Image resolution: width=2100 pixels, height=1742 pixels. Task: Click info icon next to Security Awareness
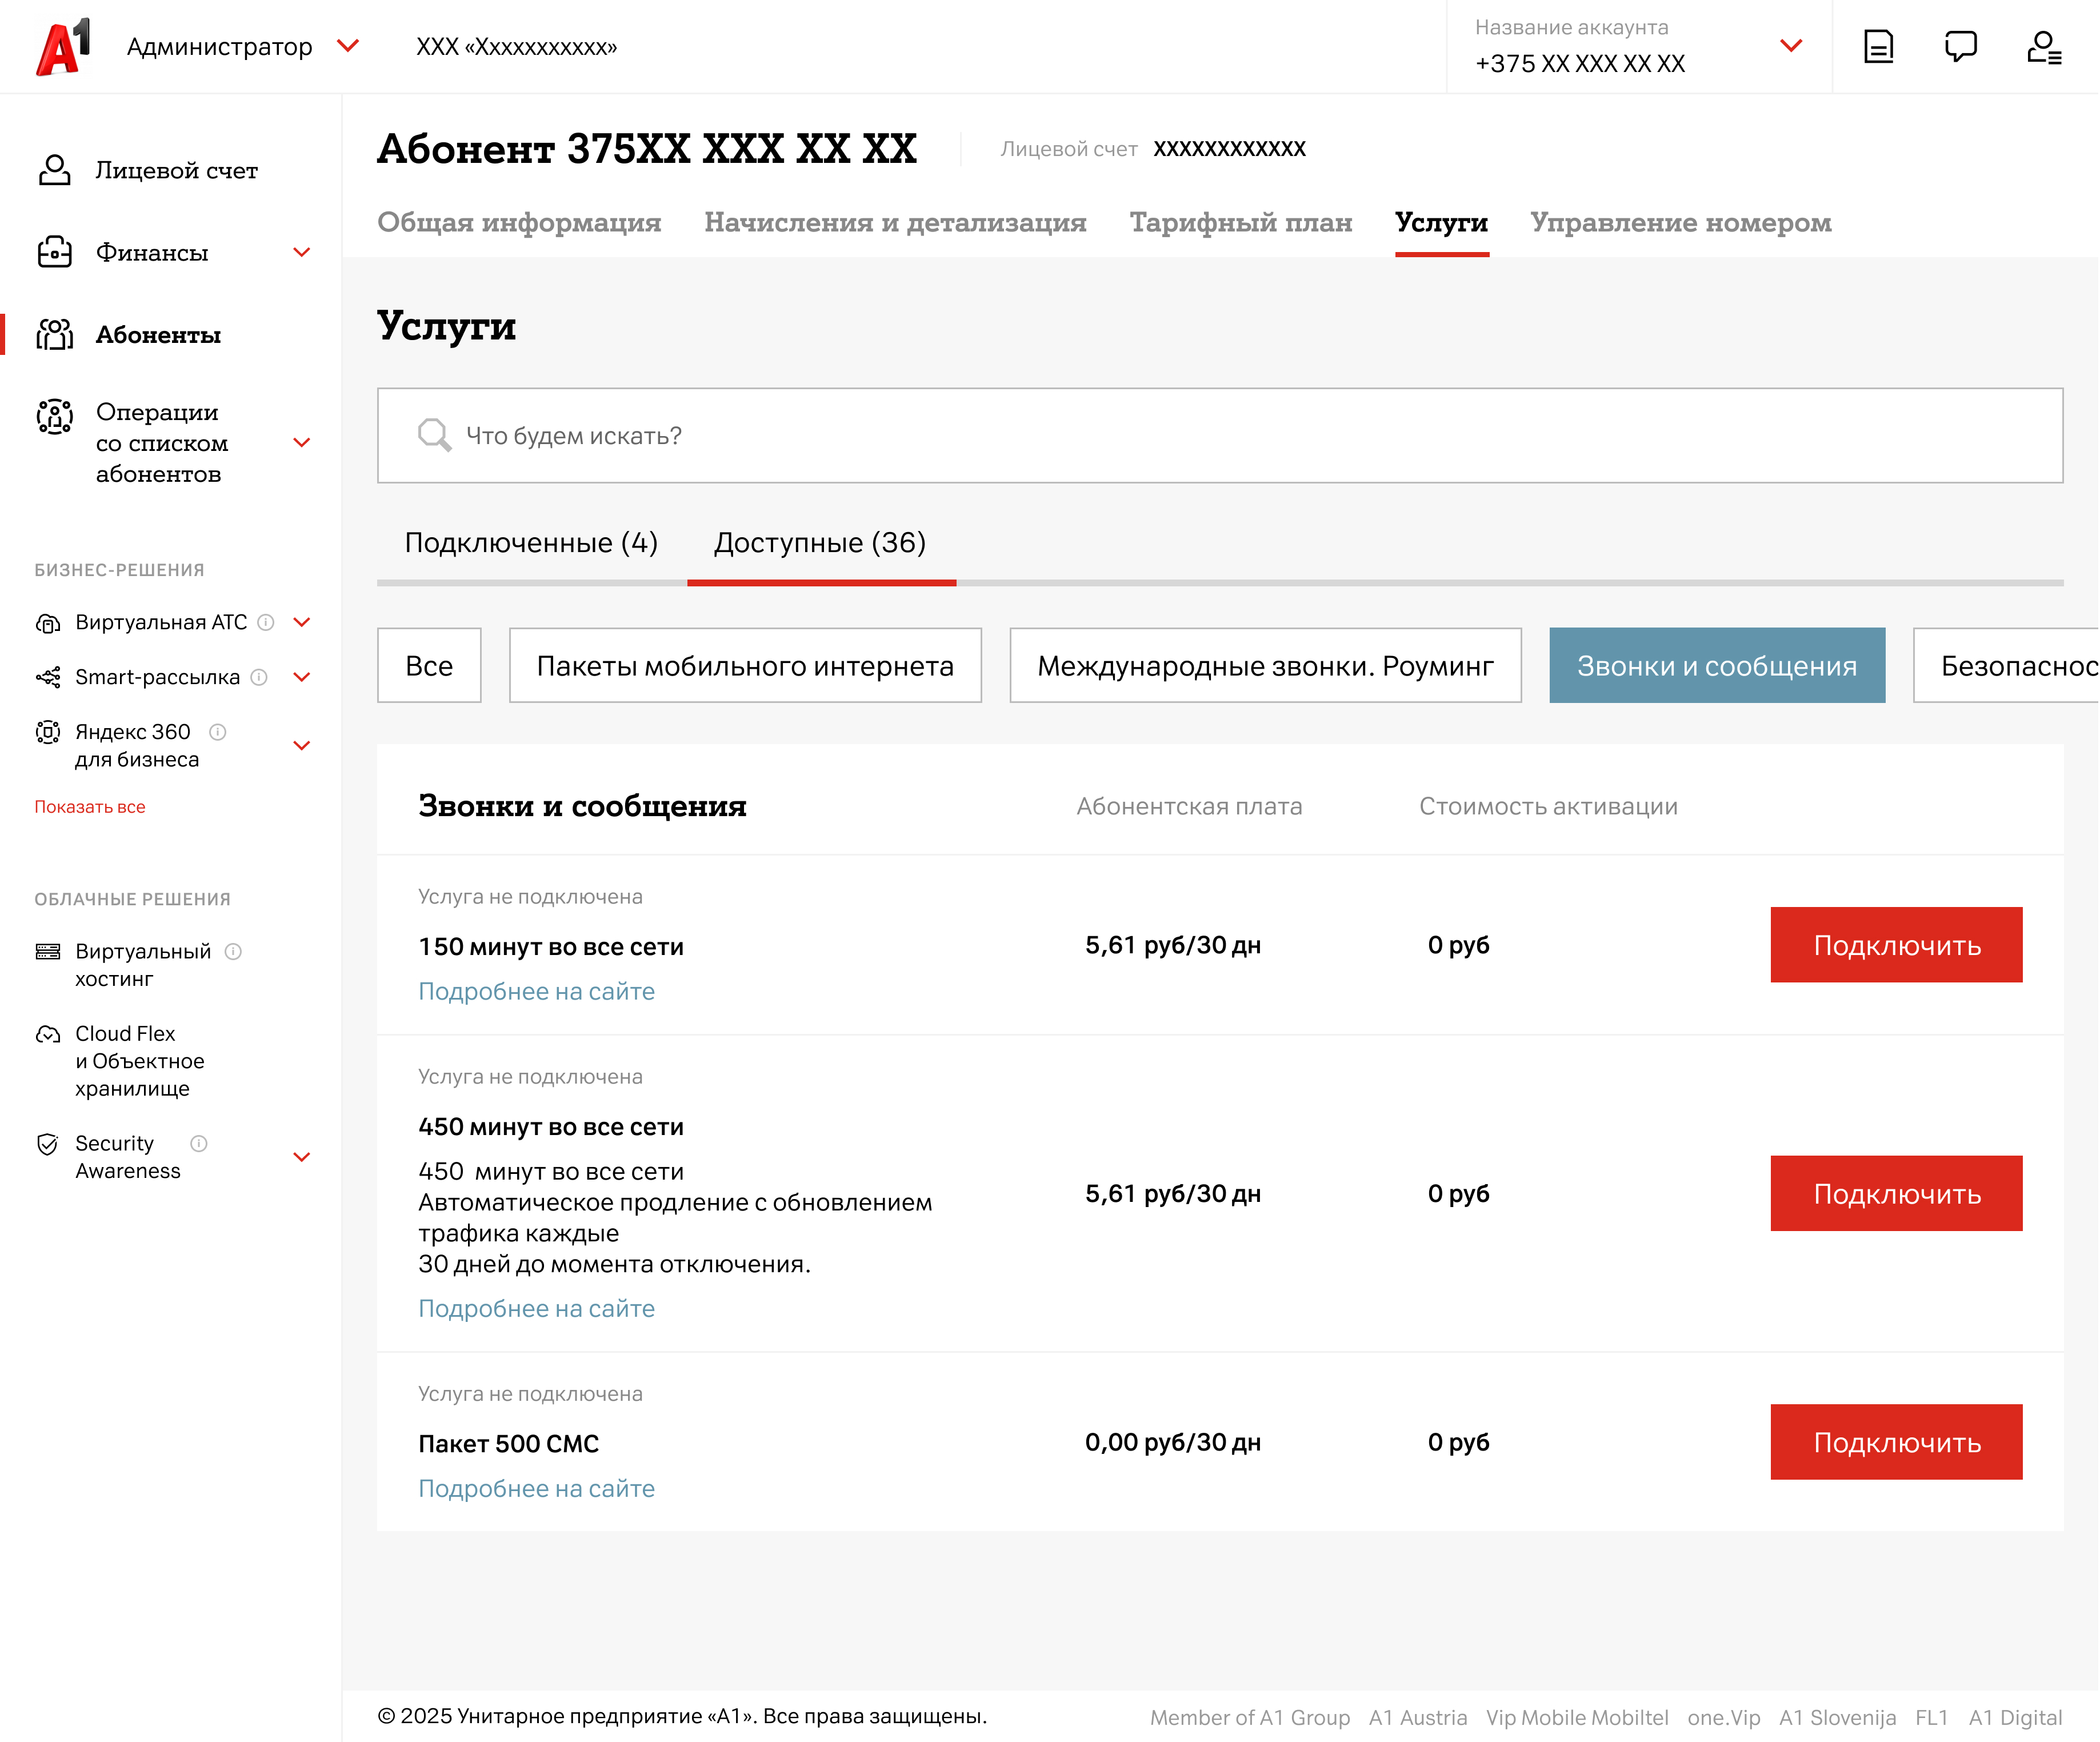click(x=199, y=1143)
